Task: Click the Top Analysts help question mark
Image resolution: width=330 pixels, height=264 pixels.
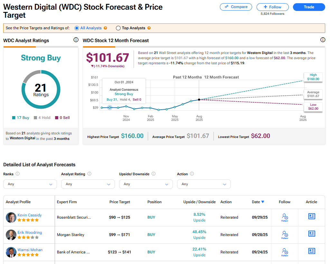Action: click(x=149, y=28)
